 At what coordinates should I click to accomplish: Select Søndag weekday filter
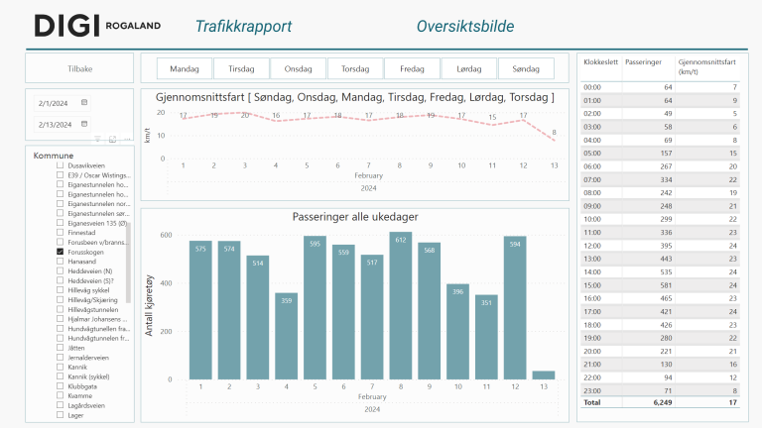[x=526, y=68]
